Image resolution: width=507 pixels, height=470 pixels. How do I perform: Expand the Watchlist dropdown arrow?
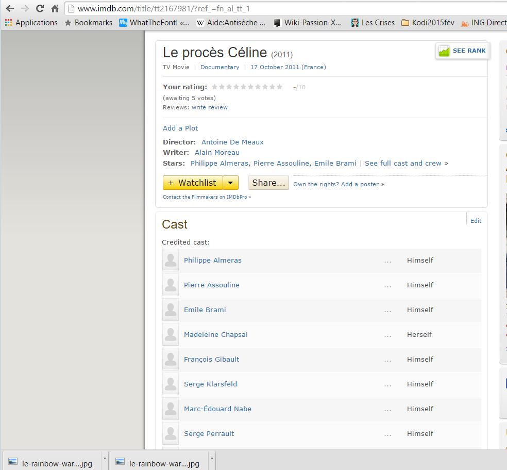[x=231, y=183]
